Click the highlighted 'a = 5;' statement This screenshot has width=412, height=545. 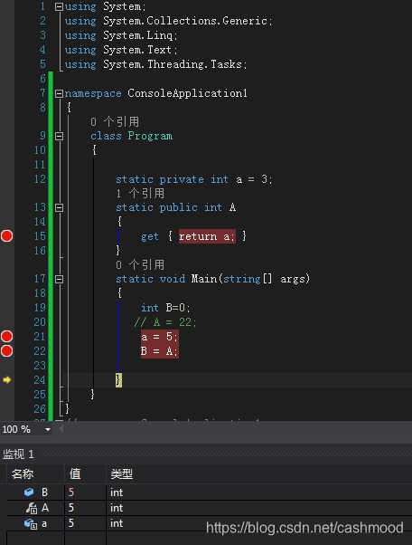pos(160,337)
